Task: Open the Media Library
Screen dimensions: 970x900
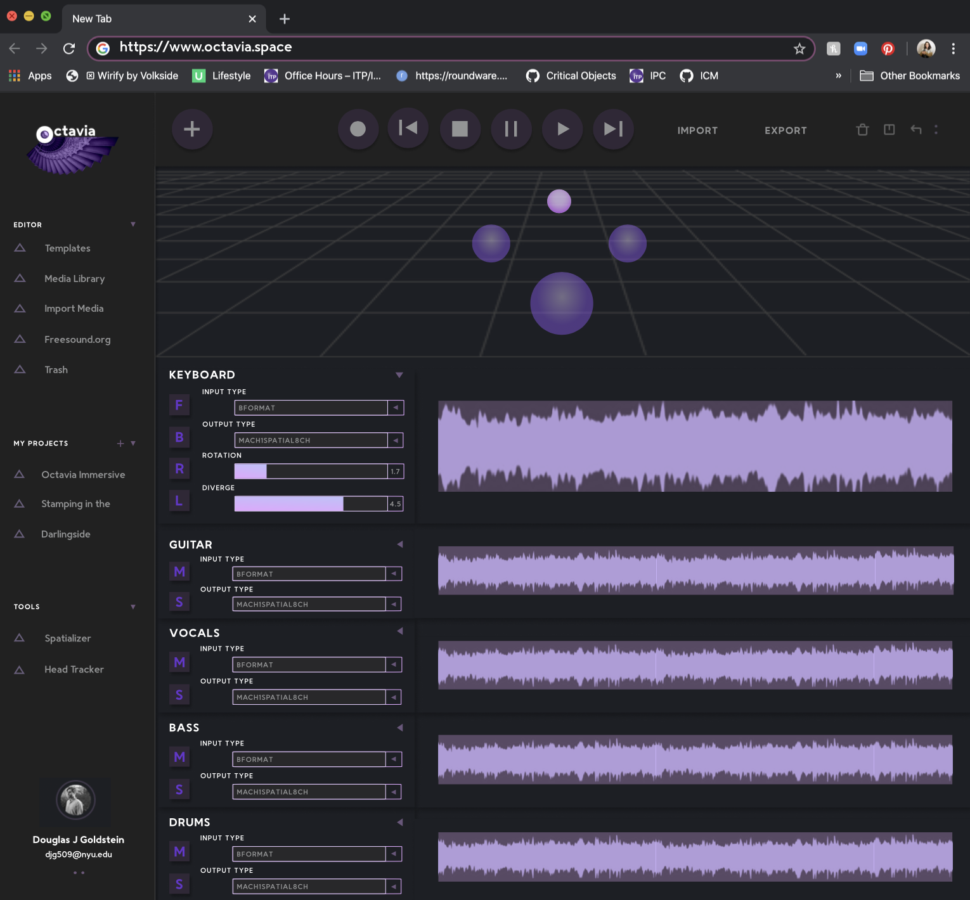Action: (x=75, y=278)
